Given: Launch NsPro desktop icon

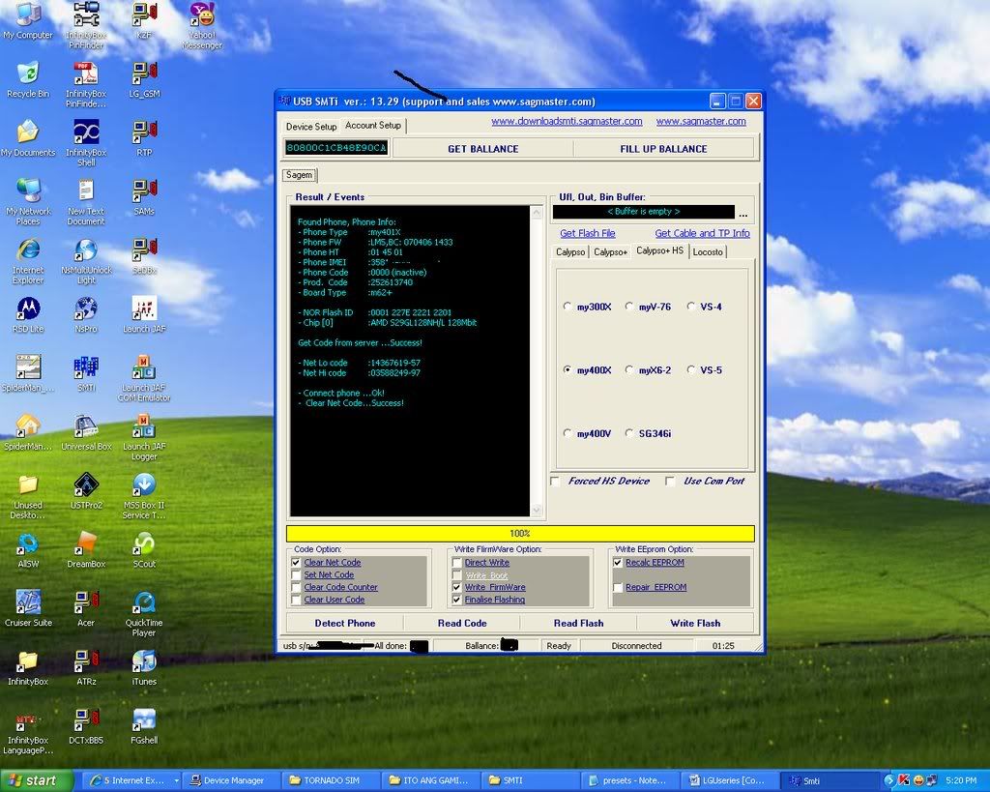Looking at the screenshot, I should point(86,314).
